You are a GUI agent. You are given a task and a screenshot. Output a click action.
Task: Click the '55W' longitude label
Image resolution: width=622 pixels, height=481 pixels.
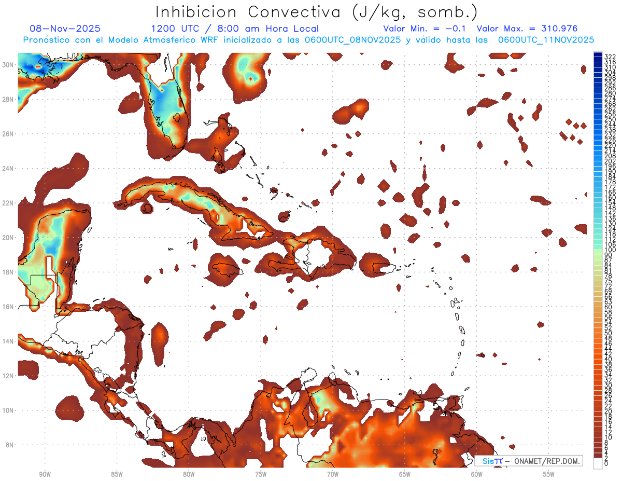pyautogui.click(x=548, y=474)
